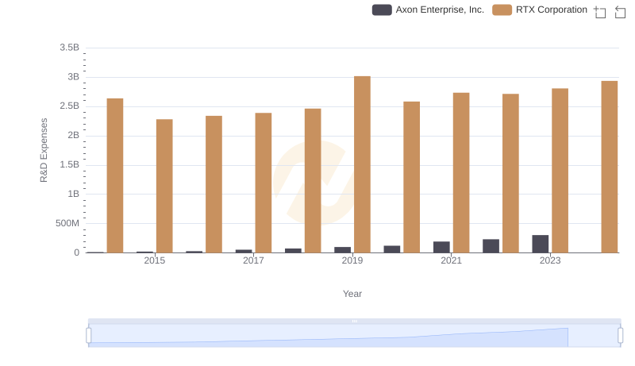Select the 2019 RTX Corporation bar
Screen dimensions: 635x366
coord(362,164)
